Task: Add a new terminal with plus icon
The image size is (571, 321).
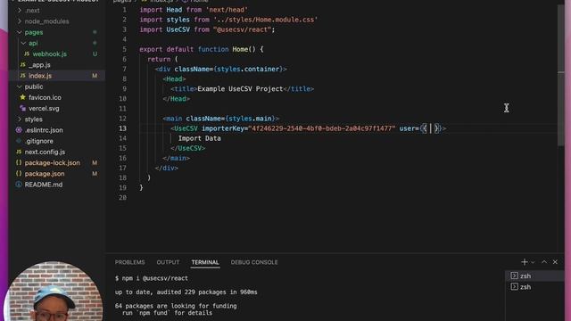Action: pyautogui.click(x=525, y=262)
